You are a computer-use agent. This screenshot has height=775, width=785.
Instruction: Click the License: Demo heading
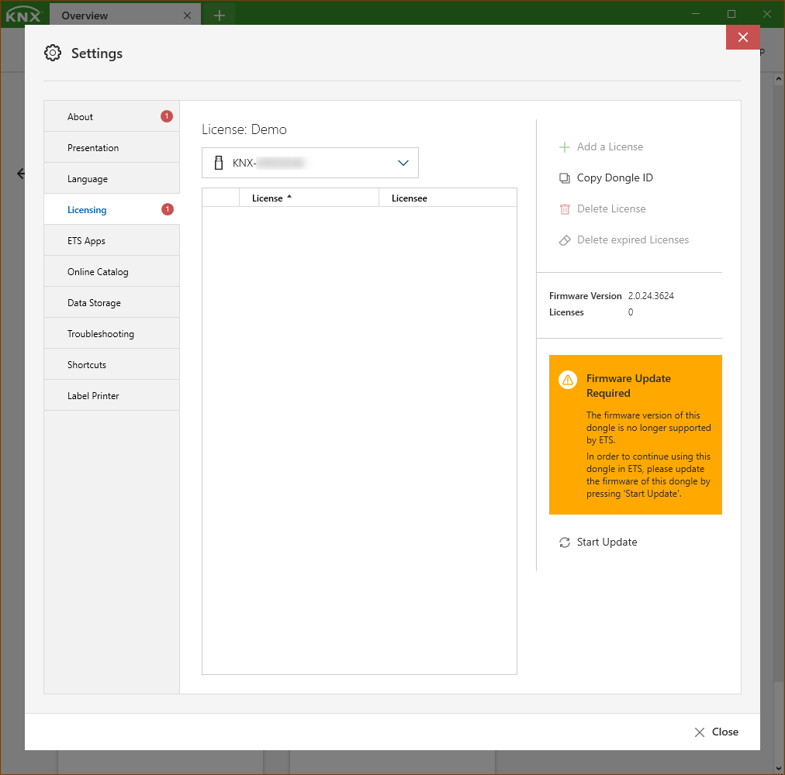pyautogui.click(x=244, y=129)
